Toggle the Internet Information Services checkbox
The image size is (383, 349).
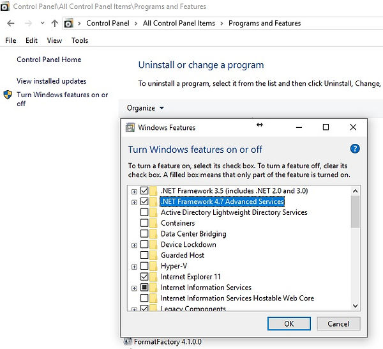[x=144, y=288]
